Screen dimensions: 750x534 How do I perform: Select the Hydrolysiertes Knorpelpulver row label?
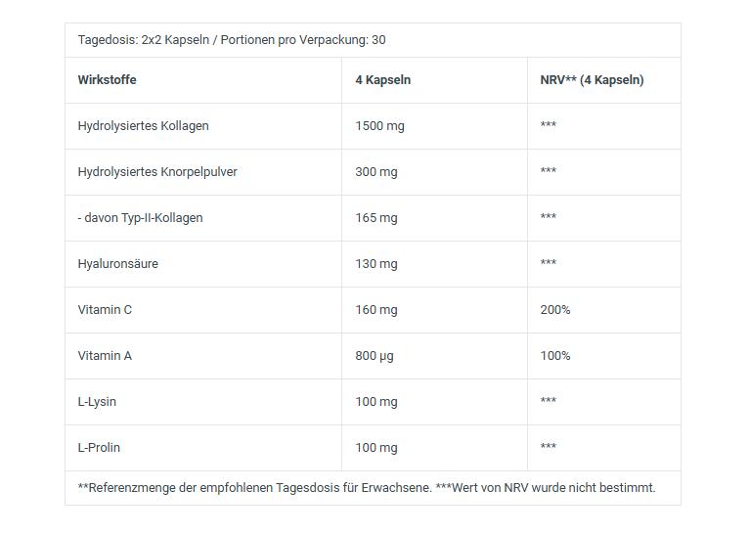(x=157, y=172)
